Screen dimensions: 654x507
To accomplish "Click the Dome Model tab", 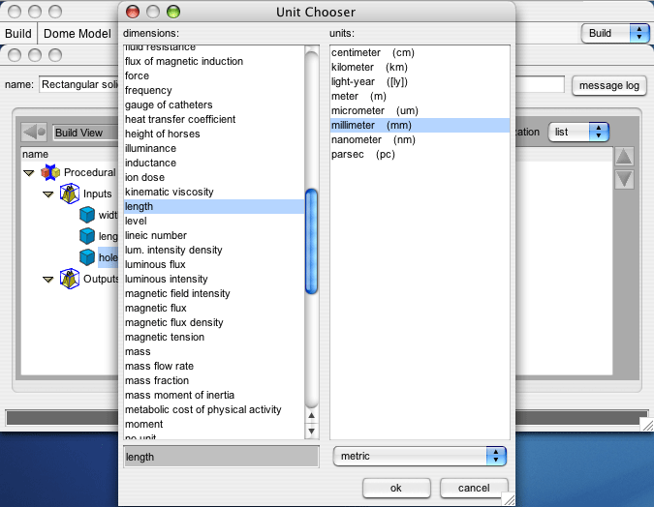I will click(78, 33).
